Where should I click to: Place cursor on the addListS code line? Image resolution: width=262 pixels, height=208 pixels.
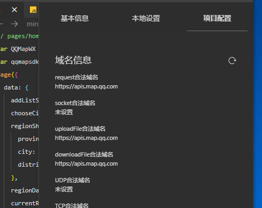25,100
